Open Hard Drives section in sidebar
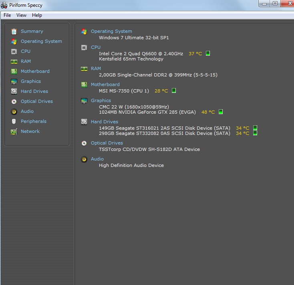Image resolution: width=294 pixels, height=285 pixels. pos(34,91)
